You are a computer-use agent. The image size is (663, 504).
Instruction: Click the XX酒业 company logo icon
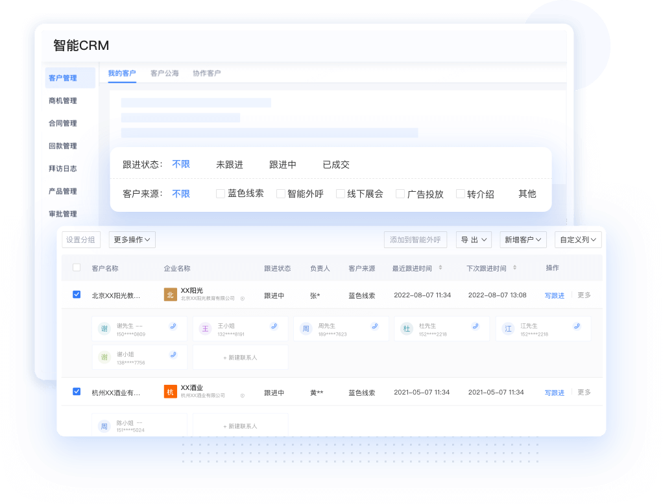pos(171,392)
